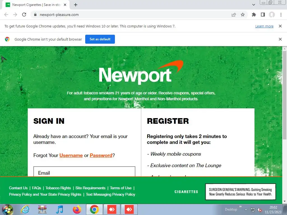The height and width of the screenshot is (215, 287).
Task: Open the Tobacco Rights footer link
Action: (x=58, y=188)
